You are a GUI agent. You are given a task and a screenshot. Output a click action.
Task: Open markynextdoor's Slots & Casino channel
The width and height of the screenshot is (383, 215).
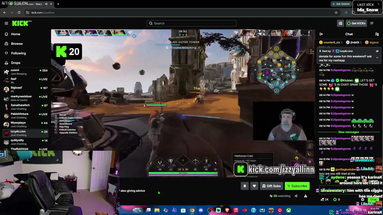pyautogui.click(x=25, y=98)
